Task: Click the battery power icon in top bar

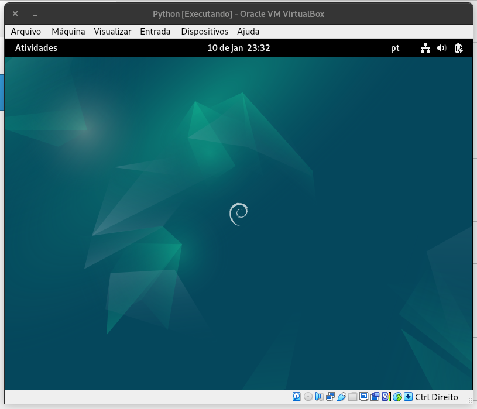Action: click(458, 48)
